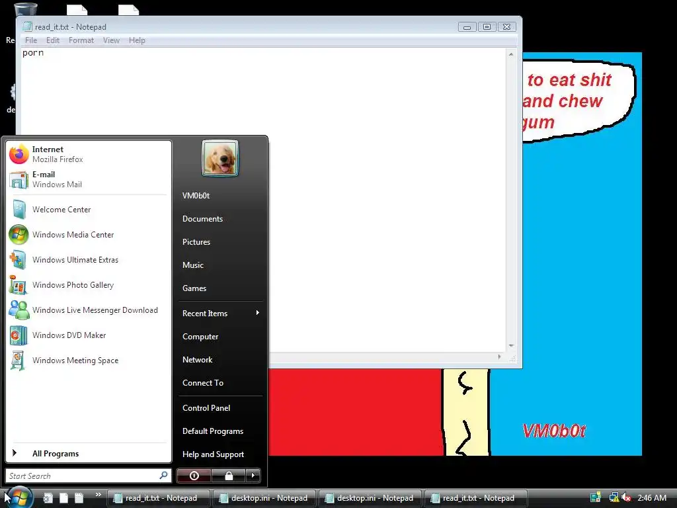The image size is (677, 508).
Task: Open Welcome Center in the Start menu
Action: 88,210
